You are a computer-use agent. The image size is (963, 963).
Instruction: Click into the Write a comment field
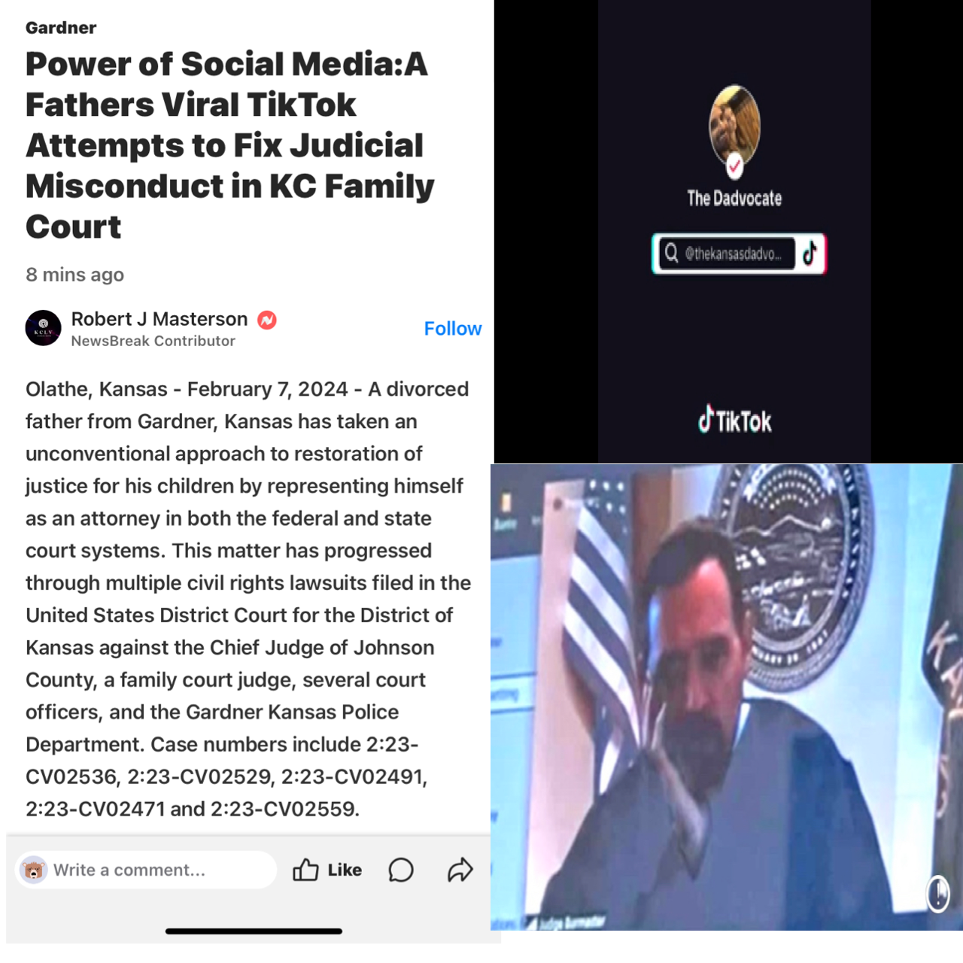pos(146,870)
